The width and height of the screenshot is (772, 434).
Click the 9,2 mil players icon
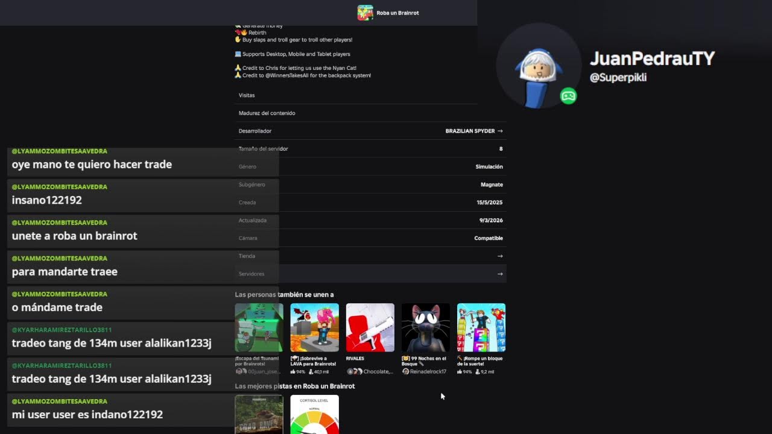click(478, 372)
